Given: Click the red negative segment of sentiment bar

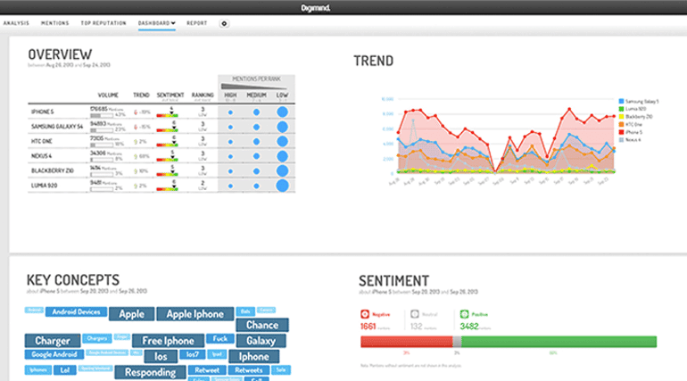Looking at the screenshot, I should [x=407, y=342].
